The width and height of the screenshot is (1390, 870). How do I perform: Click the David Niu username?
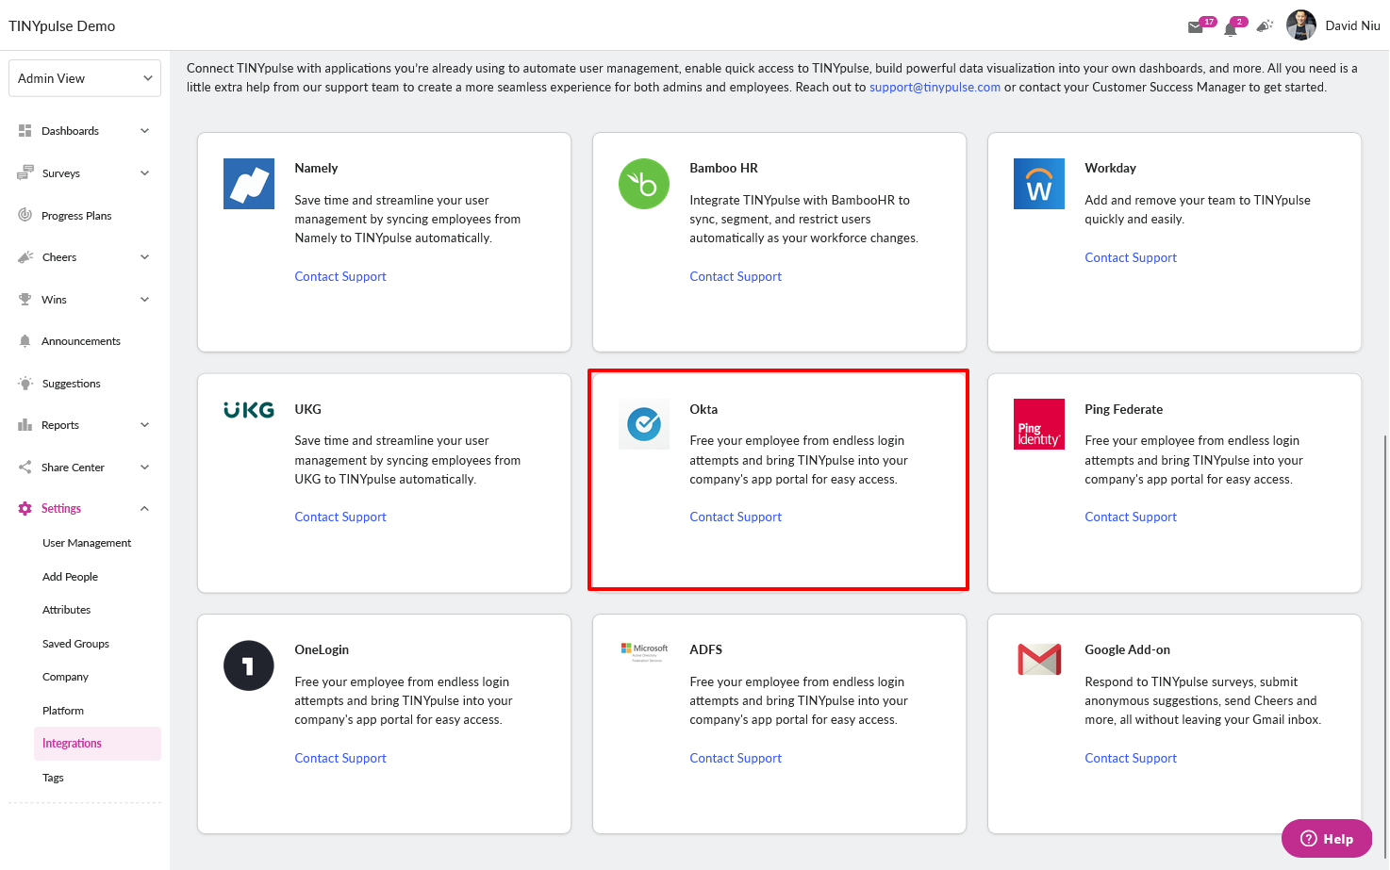click(1352, 26)
